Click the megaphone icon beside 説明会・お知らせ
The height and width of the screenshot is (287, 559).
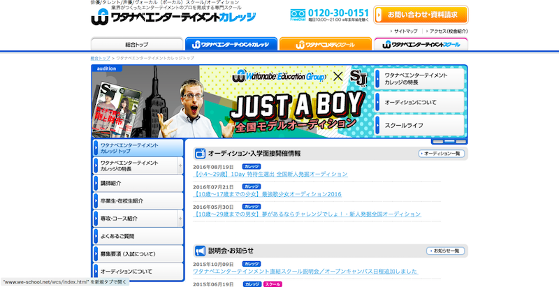(200, 251)
